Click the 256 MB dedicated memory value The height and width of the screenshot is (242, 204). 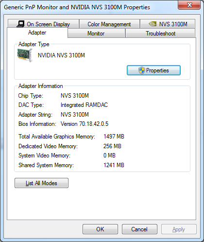(112, 146)
